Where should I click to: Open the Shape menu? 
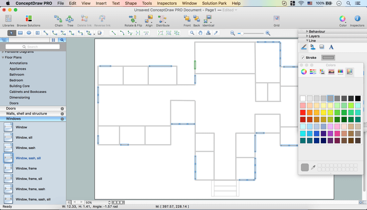(x=130, y=3)
